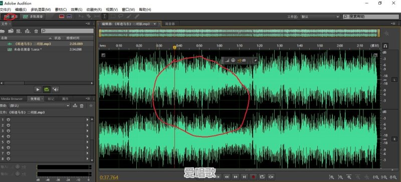Viewport: 401px width, 182px height.
Task: Open the 效果(S) menu
Action: pyautogui.click(x=77, y=9)
